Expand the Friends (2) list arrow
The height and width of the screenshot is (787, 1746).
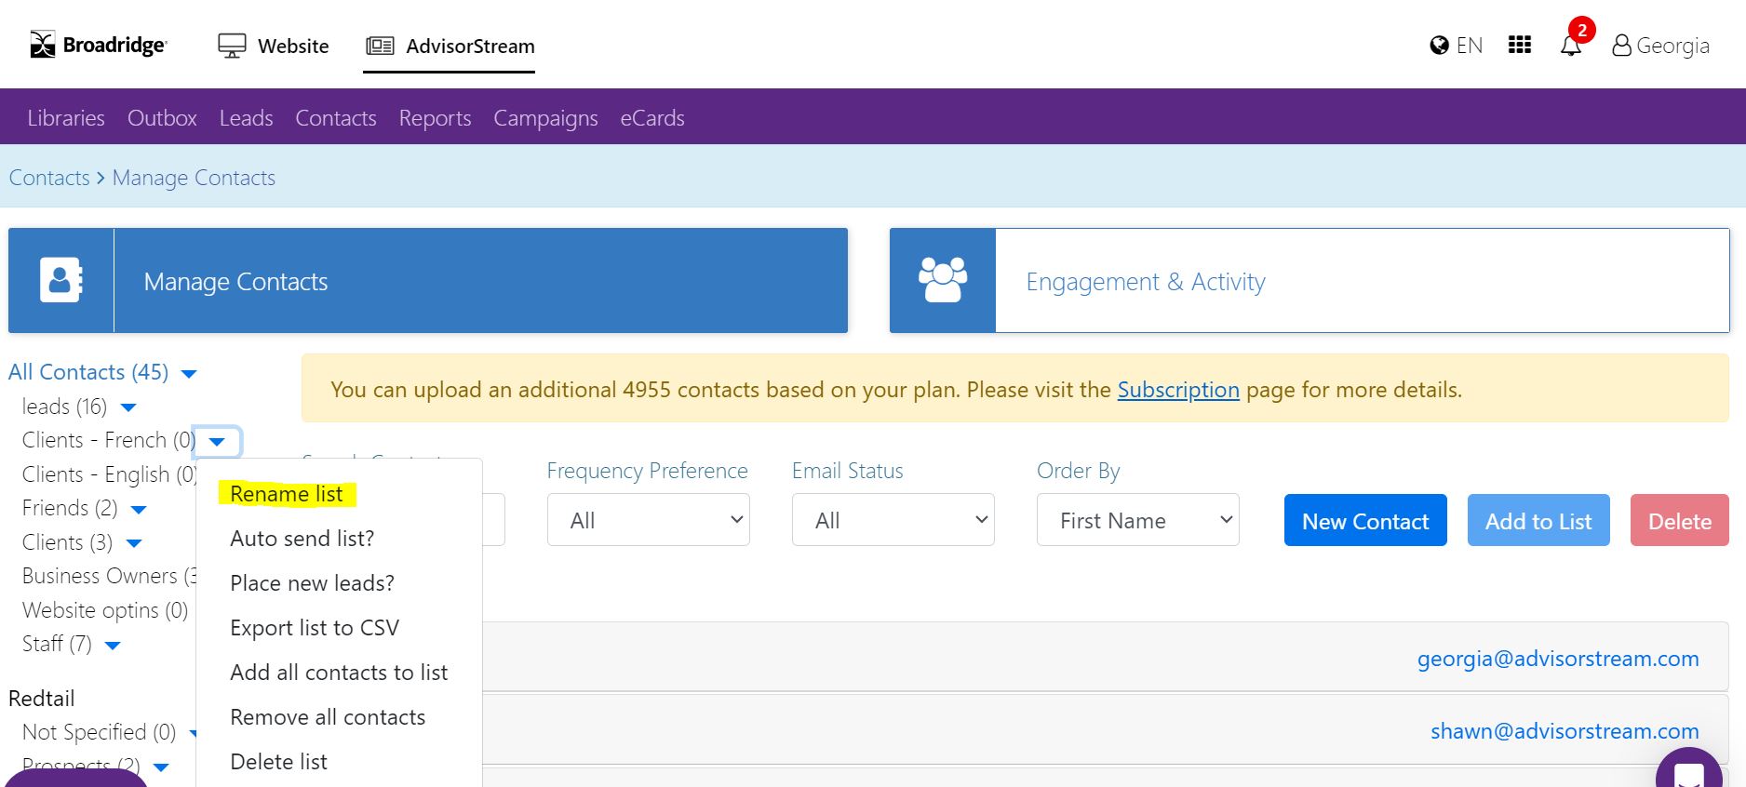139,510
